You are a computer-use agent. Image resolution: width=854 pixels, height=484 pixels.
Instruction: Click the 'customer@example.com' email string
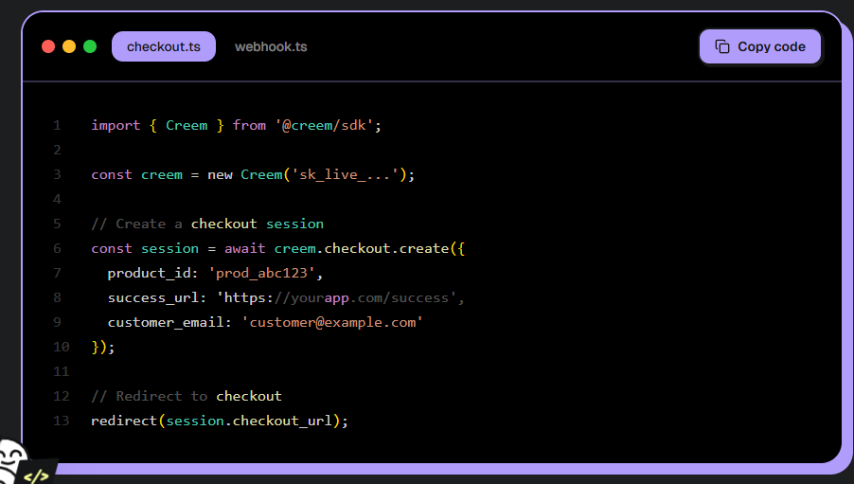pos(332,322)
